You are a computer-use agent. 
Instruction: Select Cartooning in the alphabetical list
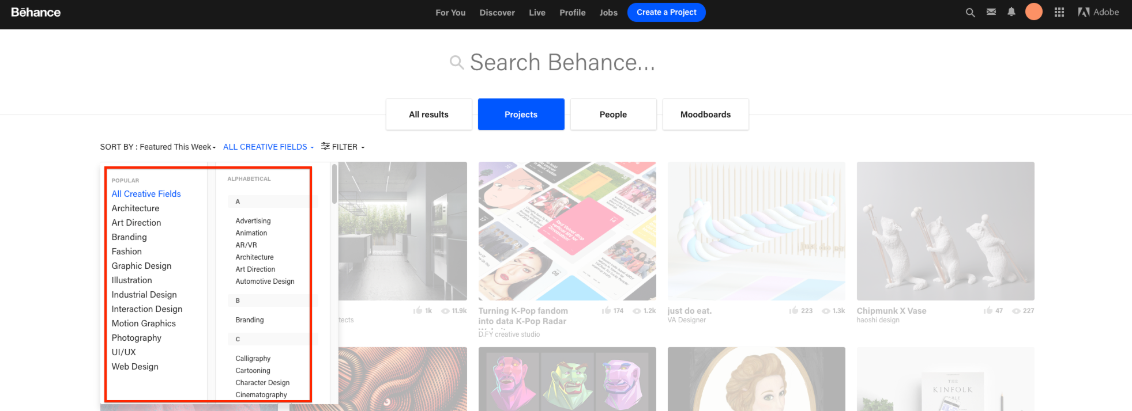253,371
